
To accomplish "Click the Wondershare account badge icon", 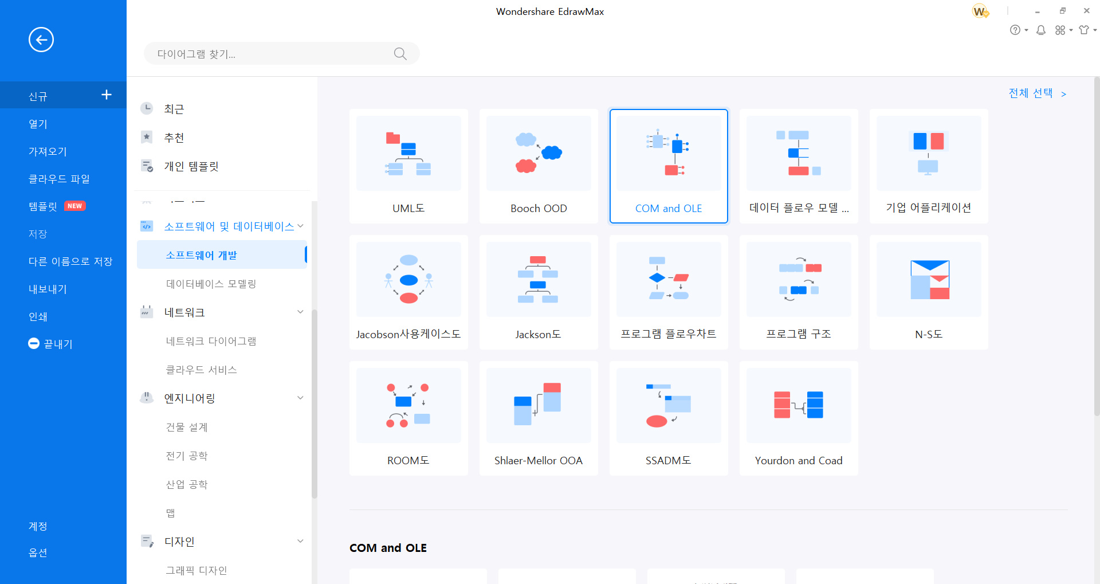I will point(980,11).
